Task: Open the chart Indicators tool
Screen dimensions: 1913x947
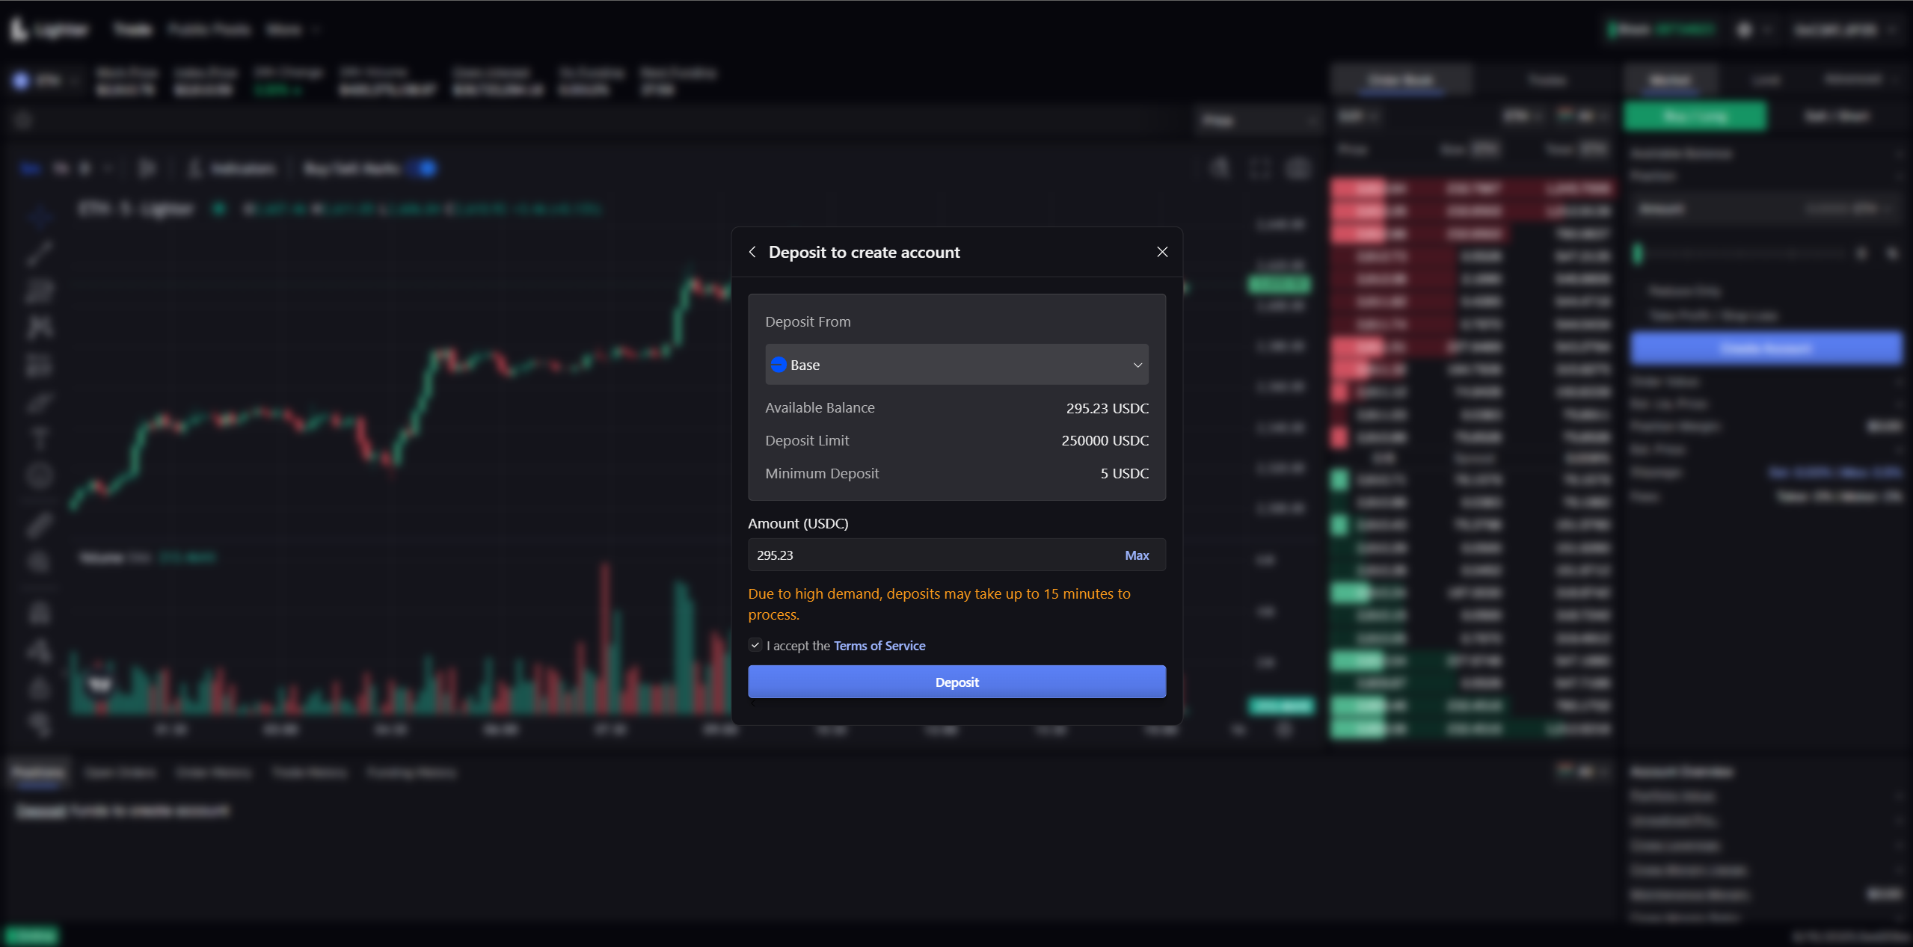Action: [x=233, y=169]
